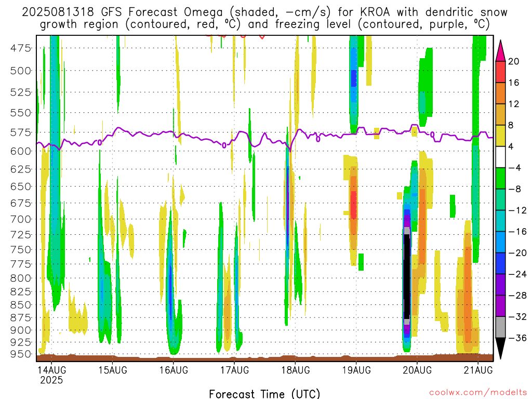Click the colorbar value label -24
The width and height of the screenshot is (532, 399).
click(x=517, y=274)
